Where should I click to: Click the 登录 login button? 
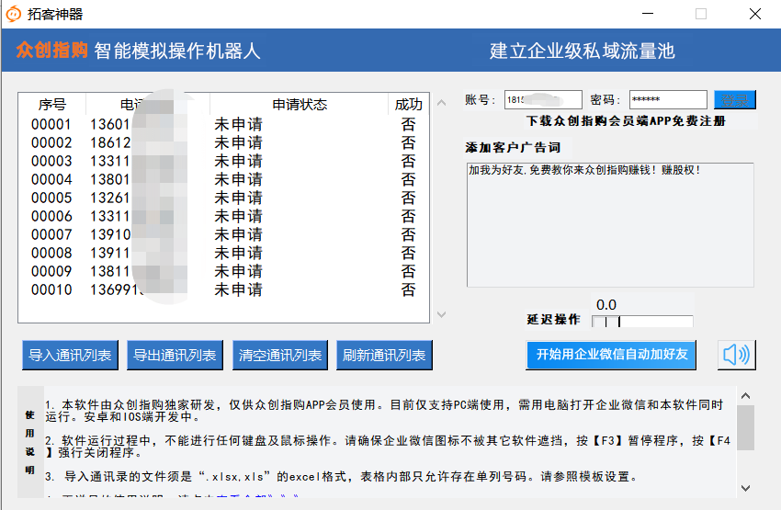point(735,99)
